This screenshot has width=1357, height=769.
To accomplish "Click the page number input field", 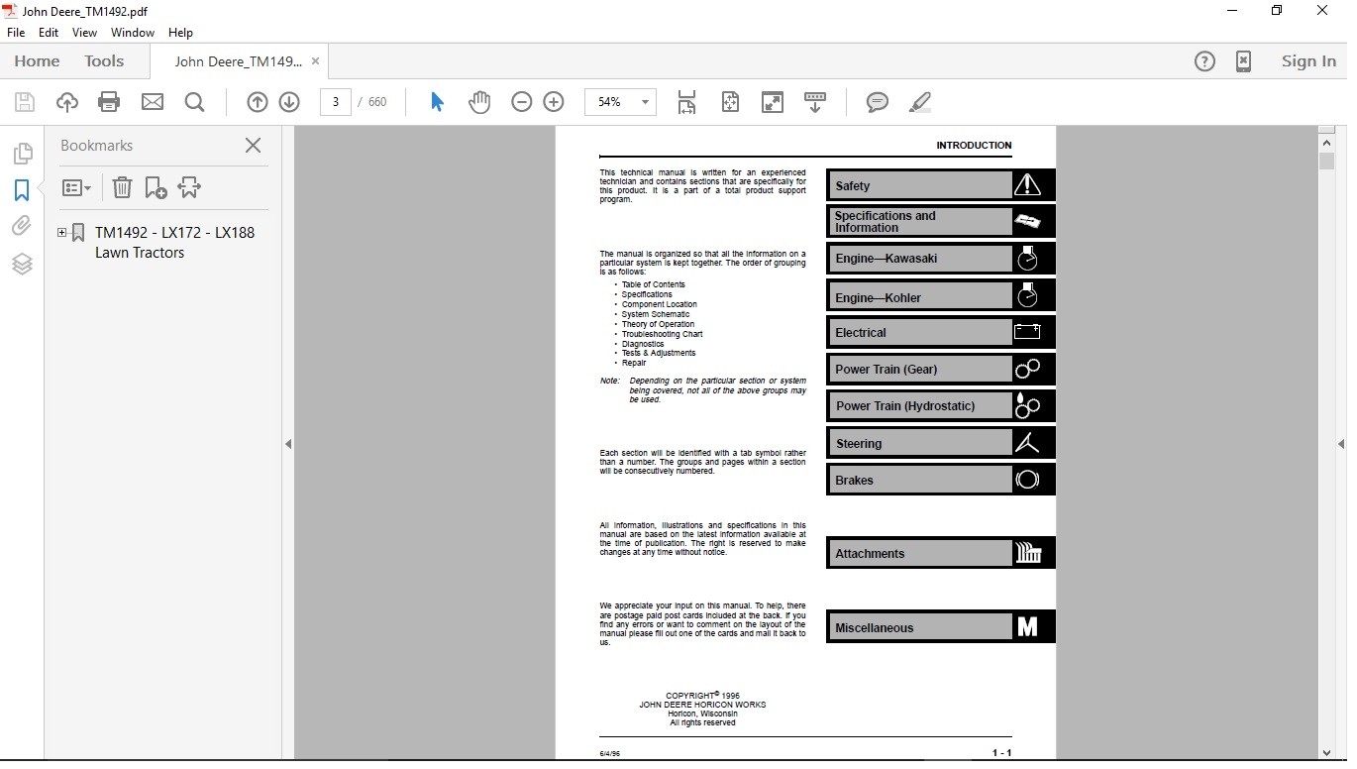I will 336,102.
